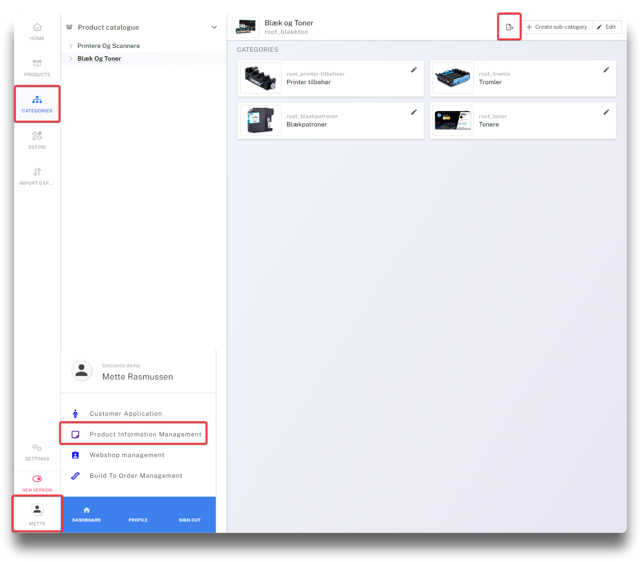The height and width of the screenshot is (562, 641).
Task: Open the Blækpatroner category thumbnail
Action: coord(260,120)
